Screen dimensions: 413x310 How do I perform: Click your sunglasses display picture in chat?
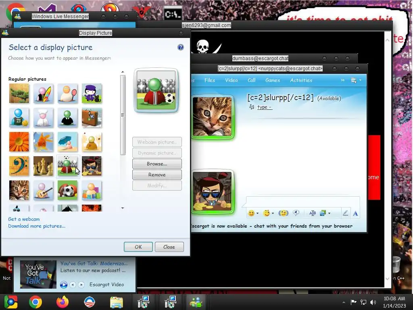coord(212,191)
